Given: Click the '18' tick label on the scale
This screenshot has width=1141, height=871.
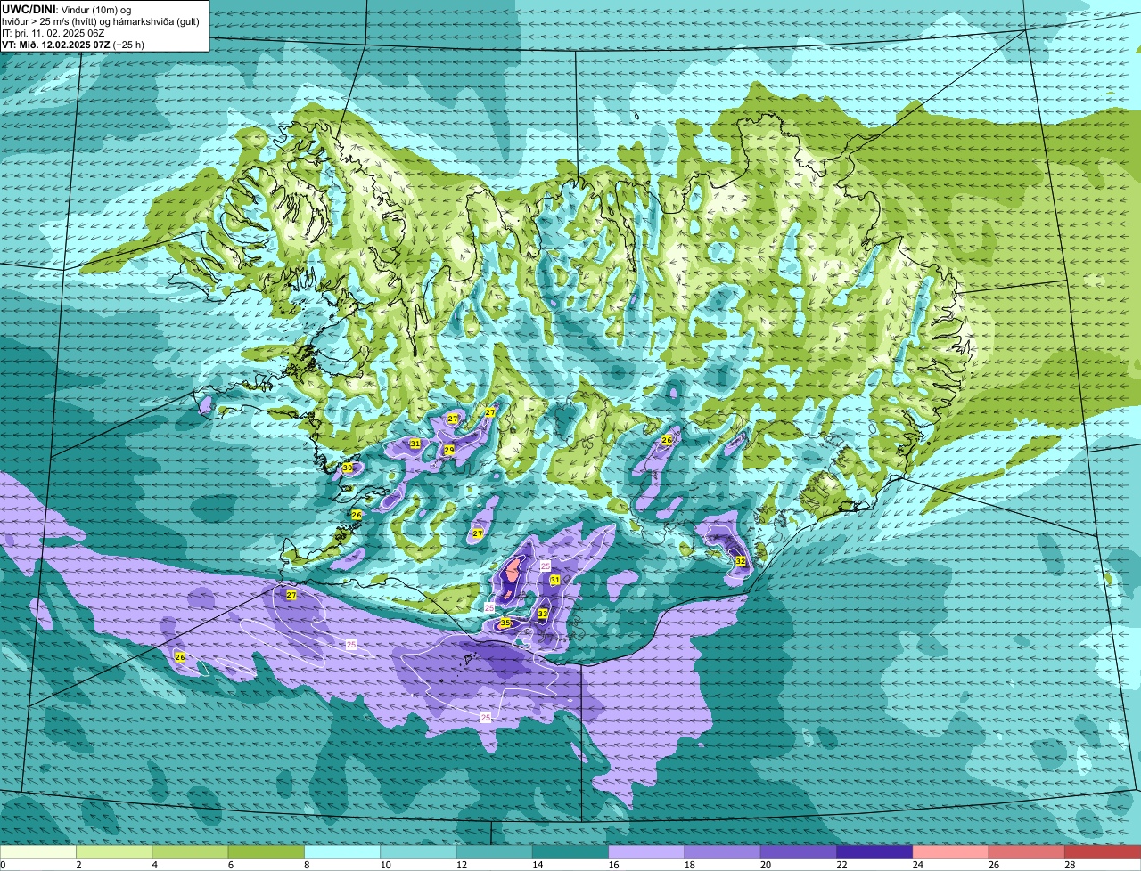Looking at the screenshot, I should pos(689,865).
